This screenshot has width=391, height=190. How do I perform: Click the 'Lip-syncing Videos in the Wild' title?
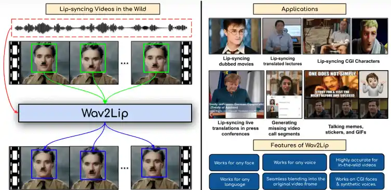103,9
